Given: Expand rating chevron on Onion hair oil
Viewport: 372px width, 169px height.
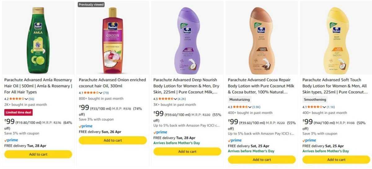Looking at the screenshot, I should pos(100,93).
